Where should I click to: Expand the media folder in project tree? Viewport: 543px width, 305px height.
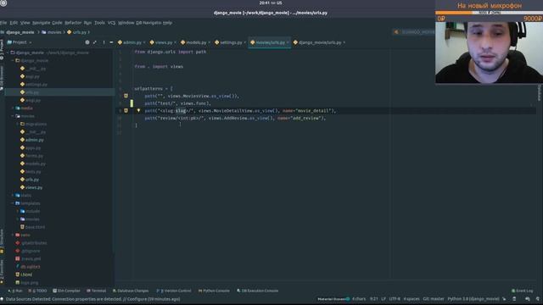coord(14,108)
